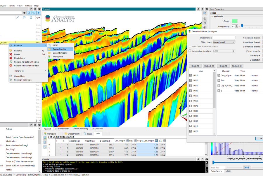Select 19010 in Paint on submenu

click(60, 45)
